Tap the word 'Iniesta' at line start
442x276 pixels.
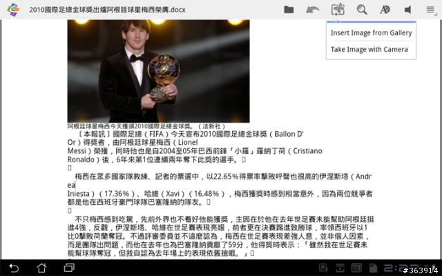pyautogui.click(x=78, y=194)
